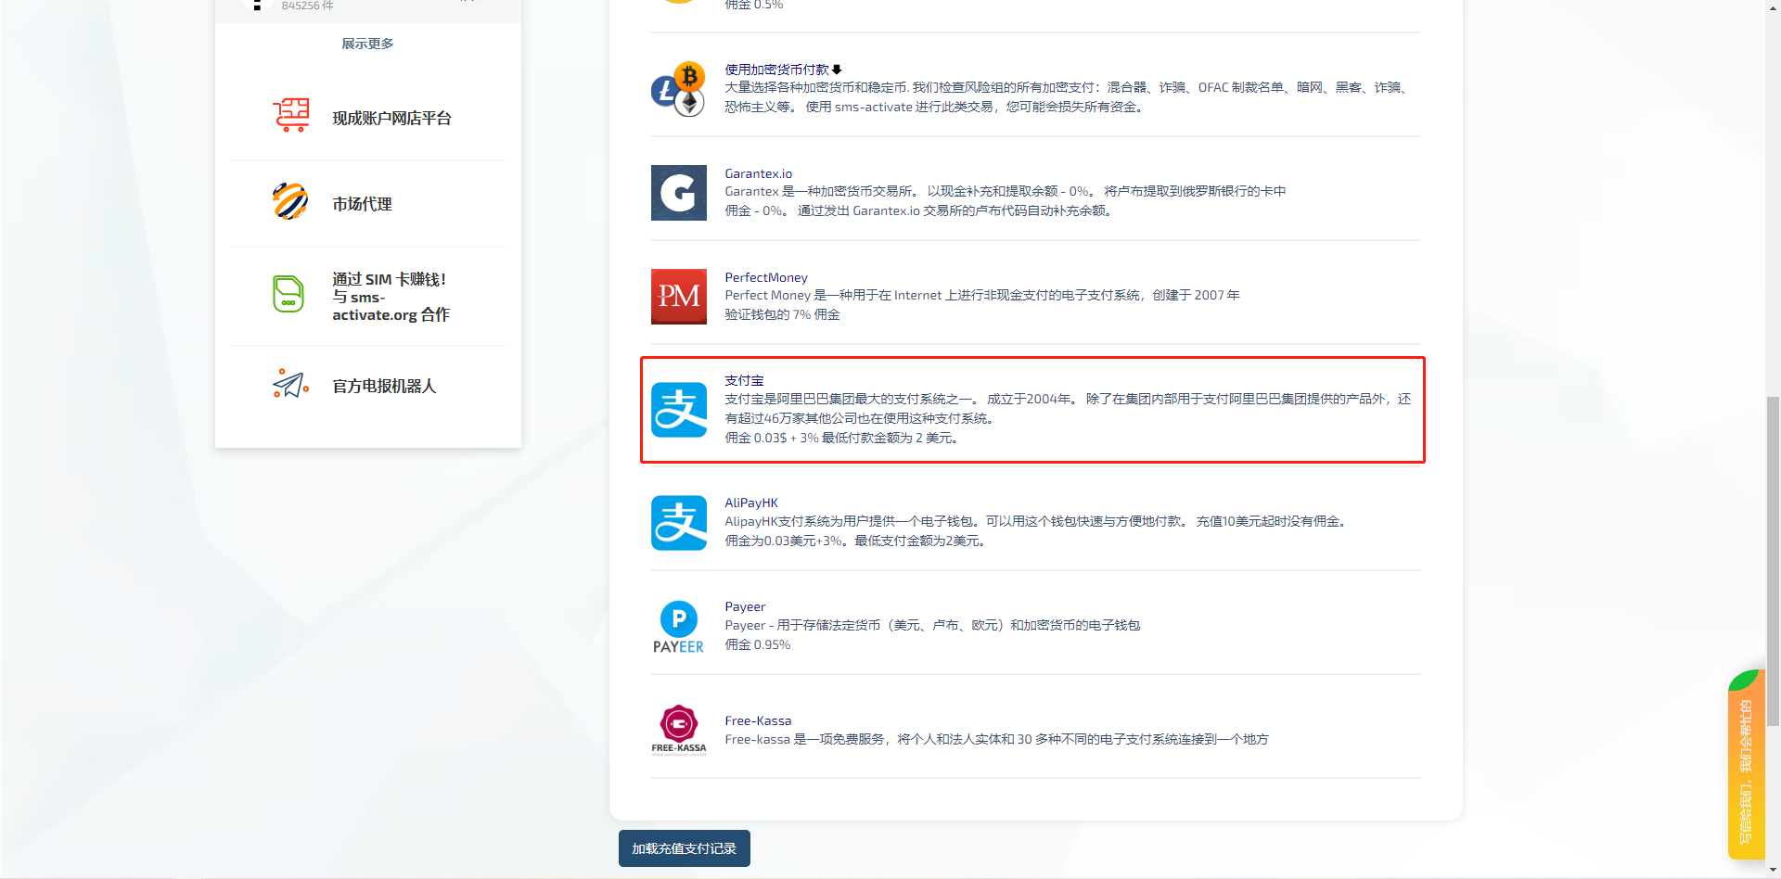Viewport: 1781px width, 879px height.
Task: Click the striped globe proxy icon
Action: [290, 201]
